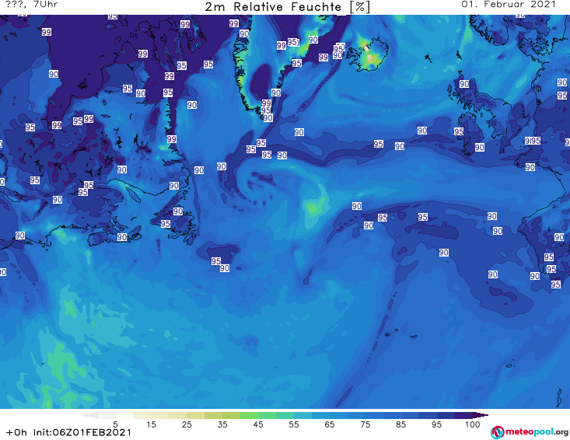This screenshot has width=570, height=440.
Task: Click the '65' label on color scale
Action: (x=330, y=424)
